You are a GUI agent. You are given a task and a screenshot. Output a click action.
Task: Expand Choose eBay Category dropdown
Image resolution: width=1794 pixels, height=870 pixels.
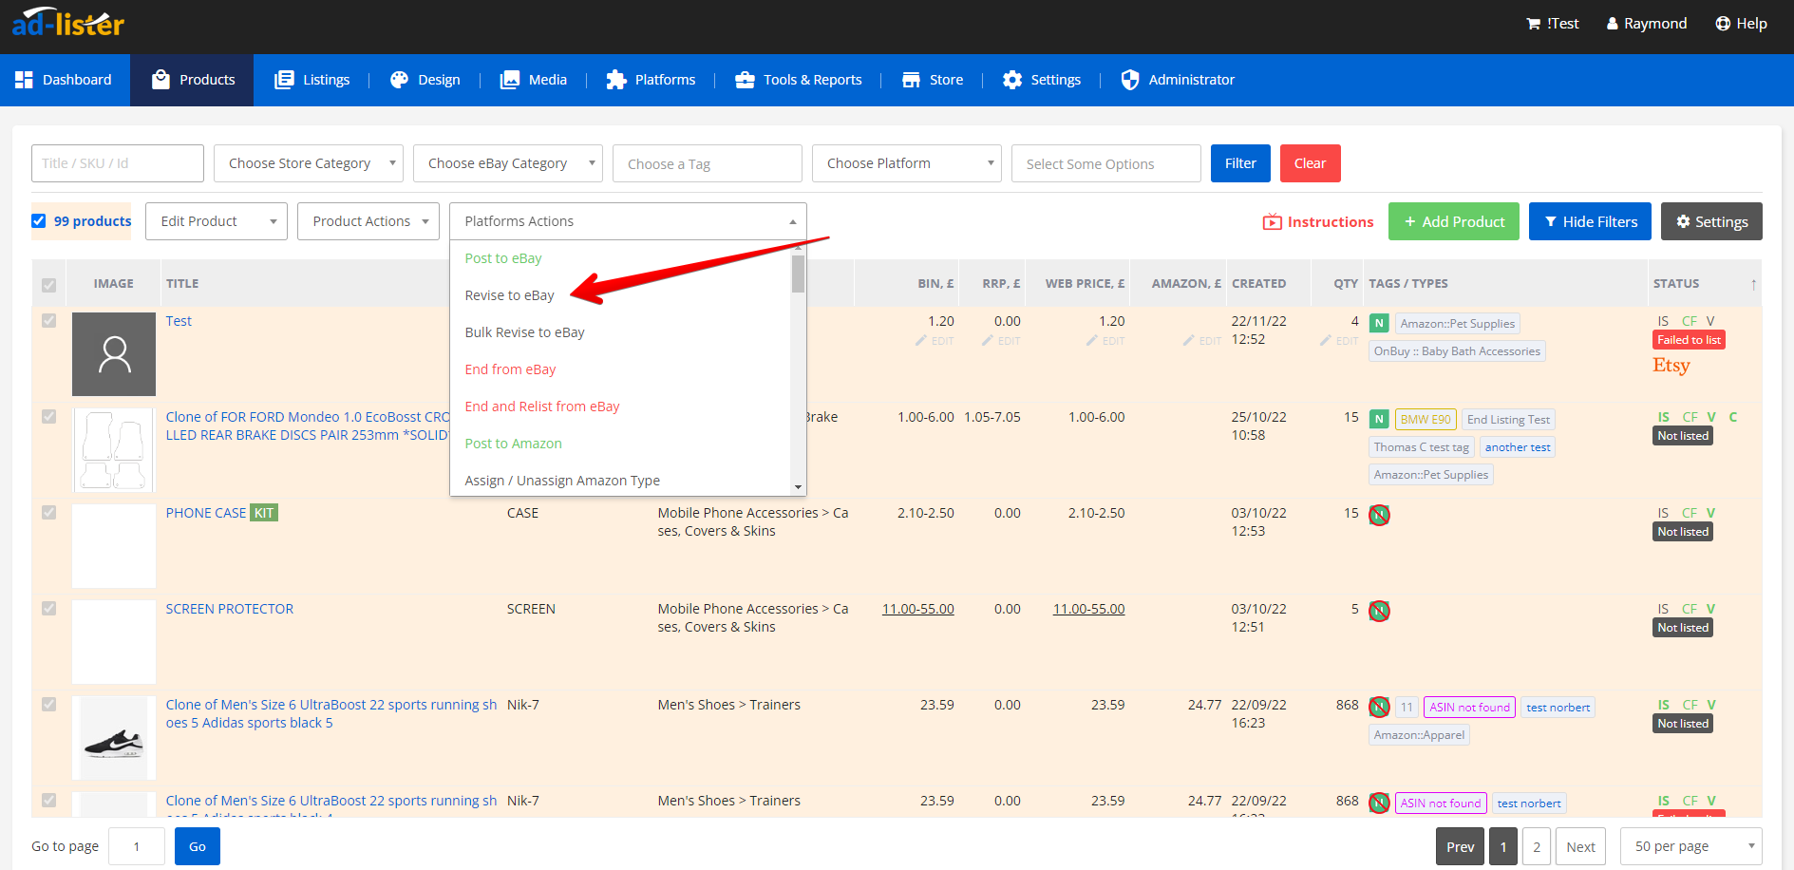(x=508, y=163)
